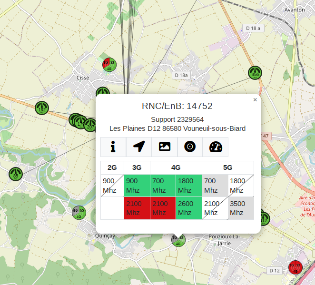Select the antenna marker labeled 356
Screen dimensions: 315x285
click(x=255, y=73)
